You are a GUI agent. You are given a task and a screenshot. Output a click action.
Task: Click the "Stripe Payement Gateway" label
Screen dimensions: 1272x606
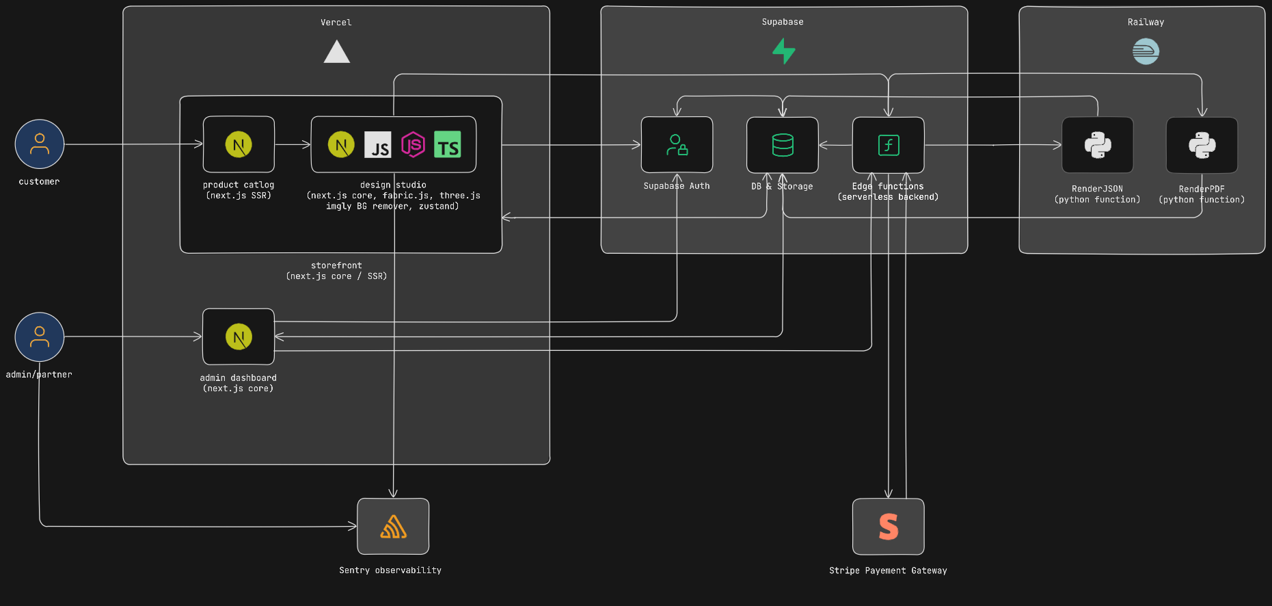(888, 570)
